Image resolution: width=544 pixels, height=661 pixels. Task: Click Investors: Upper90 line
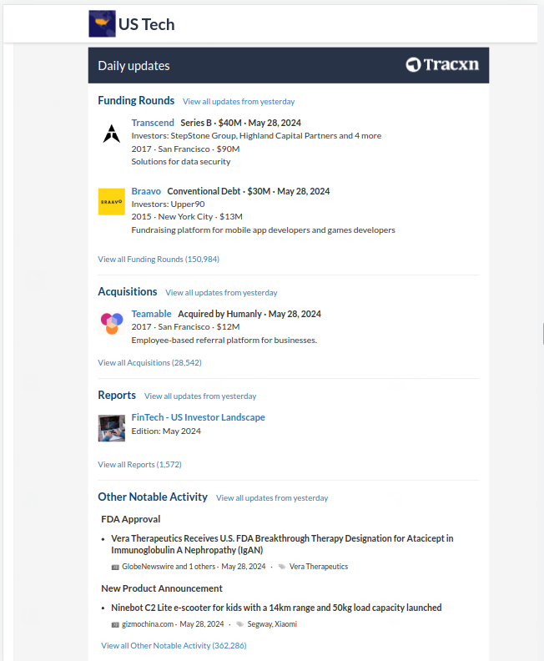coord(169,204)
